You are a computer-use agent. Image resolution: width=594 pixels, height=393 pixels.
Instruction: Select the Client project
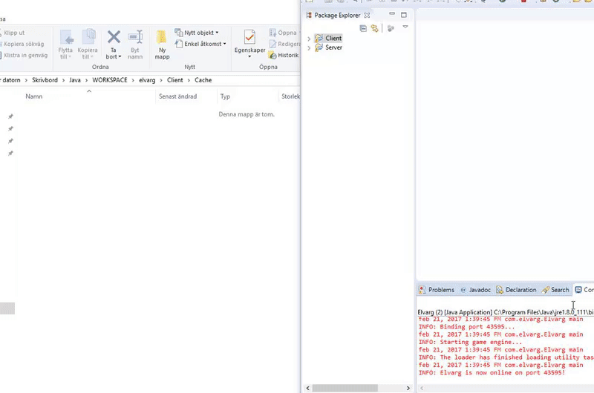point(328,39)
